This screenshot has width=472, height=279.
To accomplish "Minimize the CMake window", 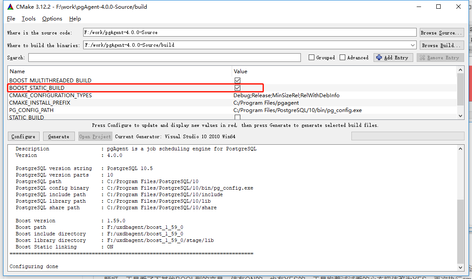I will tap(419, 7).
